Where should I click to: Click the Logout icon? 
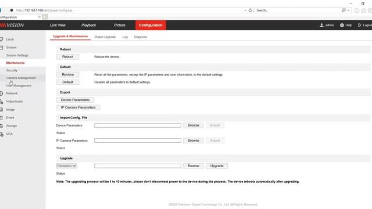tap(360, 25)
